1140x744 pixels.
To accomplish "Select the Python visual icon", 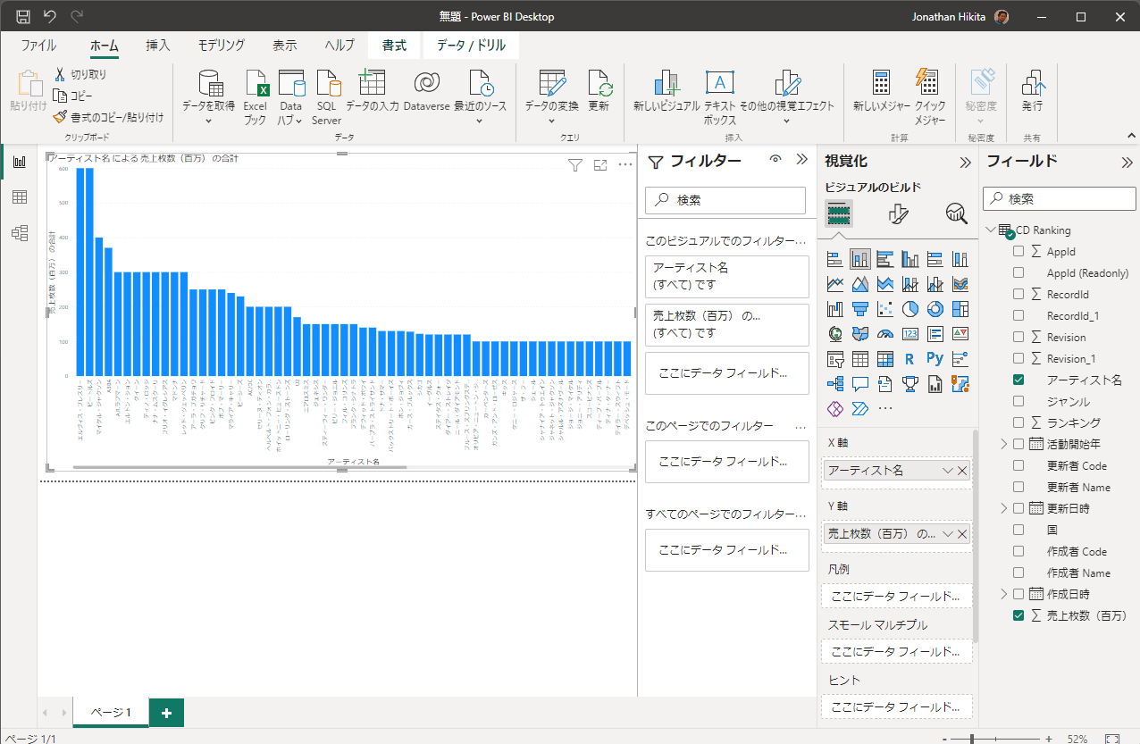I will click(x=935, y=359).
